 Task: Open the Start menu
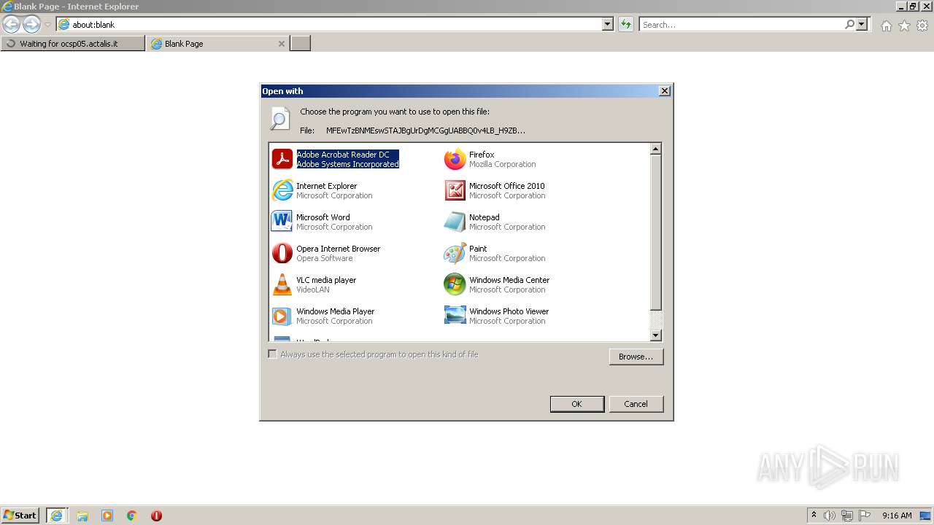[x=20, y=516]
